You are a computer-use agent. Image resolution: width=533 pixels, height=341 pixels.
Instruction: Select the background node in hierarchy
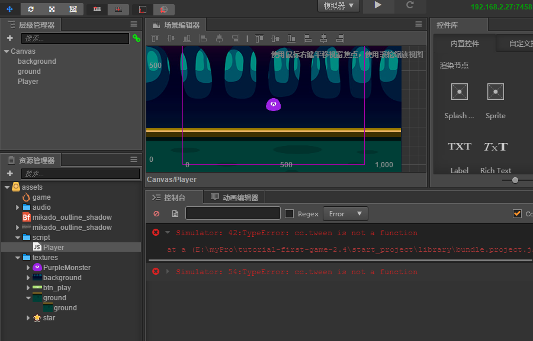[37, 61]
